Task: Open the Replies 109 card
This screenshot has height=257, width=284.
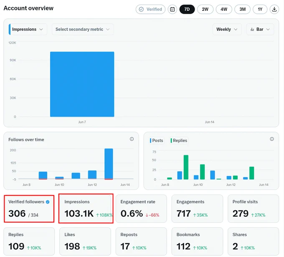Action: 29,242
